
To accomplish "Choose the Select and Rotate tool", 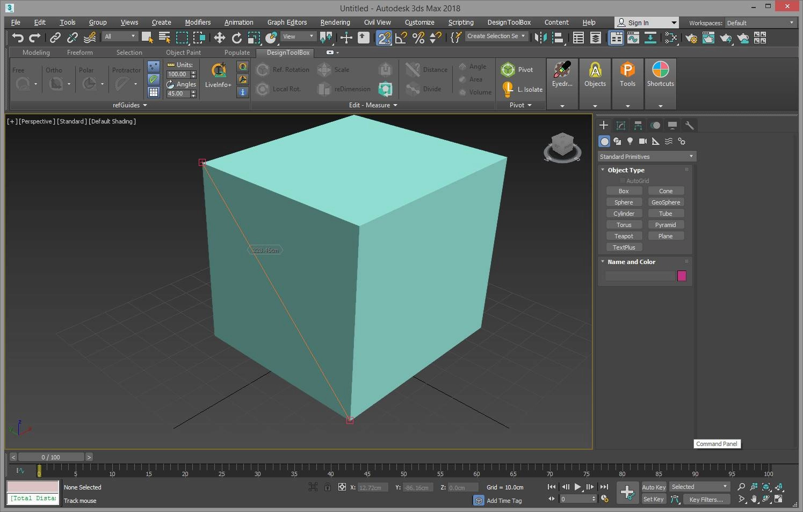I will pos(236,38).
